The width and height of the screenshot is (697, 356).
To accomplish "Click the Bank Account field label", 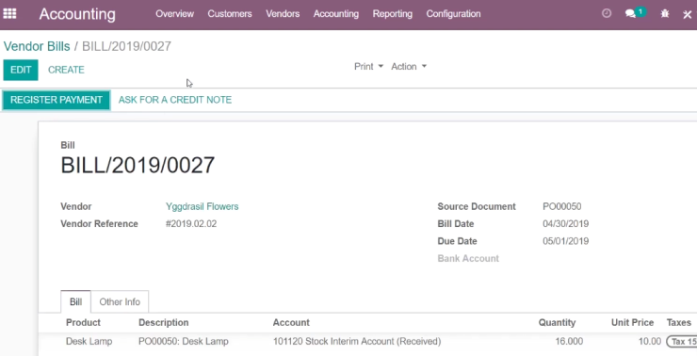I will (x=468, y=259).
